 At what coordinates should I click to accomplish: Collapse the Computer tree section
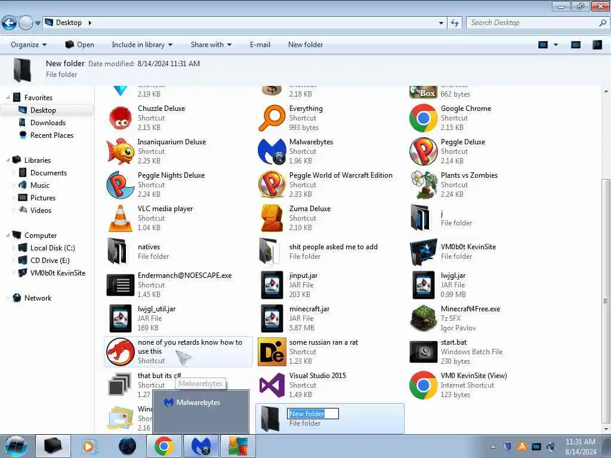click(8, 235)
